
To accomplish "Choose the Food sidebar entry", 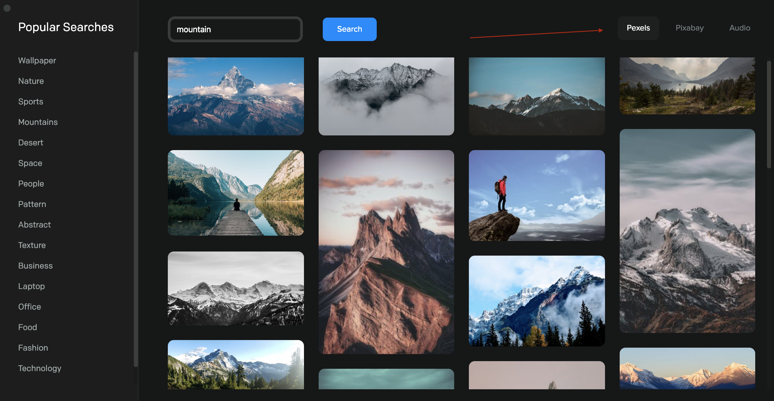I will pos(28,327).
